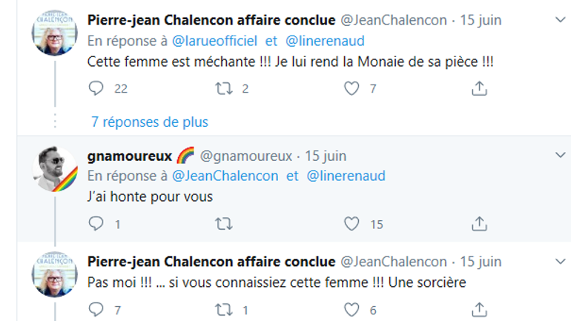Reply to the 'Cette femme est méchante' tweet
Viewport: 571px width, 321px height.
(x=96, y=88)
